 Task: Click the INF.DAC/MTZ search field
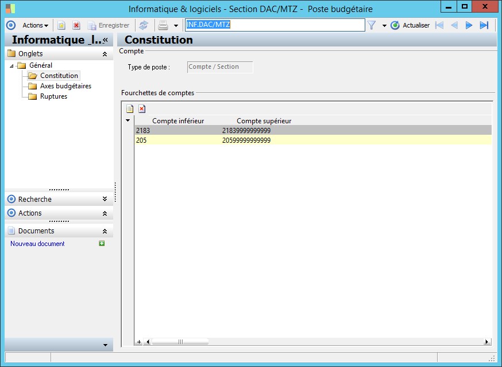[x=275, y=25]
